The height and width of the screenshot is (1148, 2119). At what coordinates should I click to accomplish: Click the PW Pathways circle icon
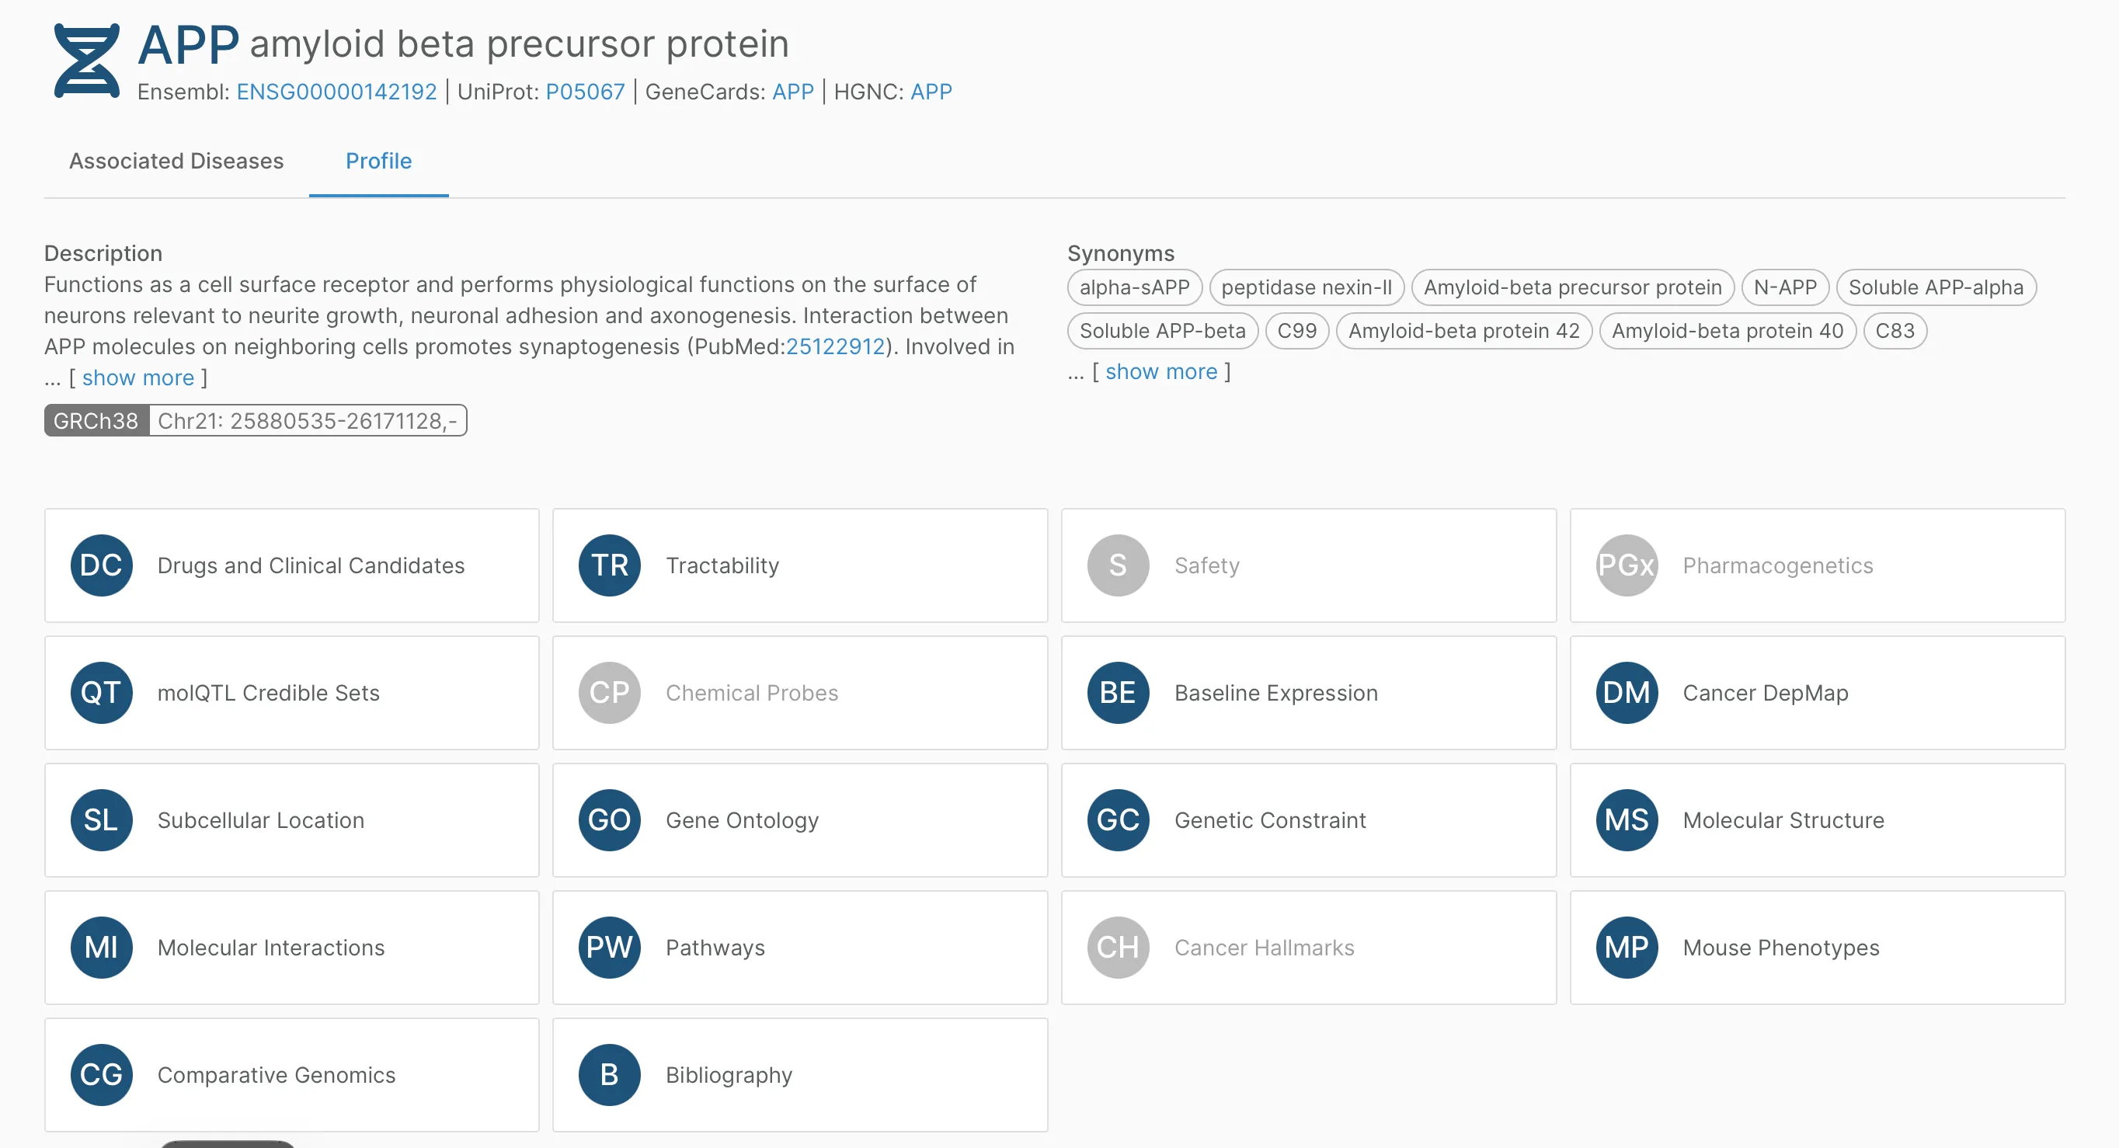coord(610,948)
